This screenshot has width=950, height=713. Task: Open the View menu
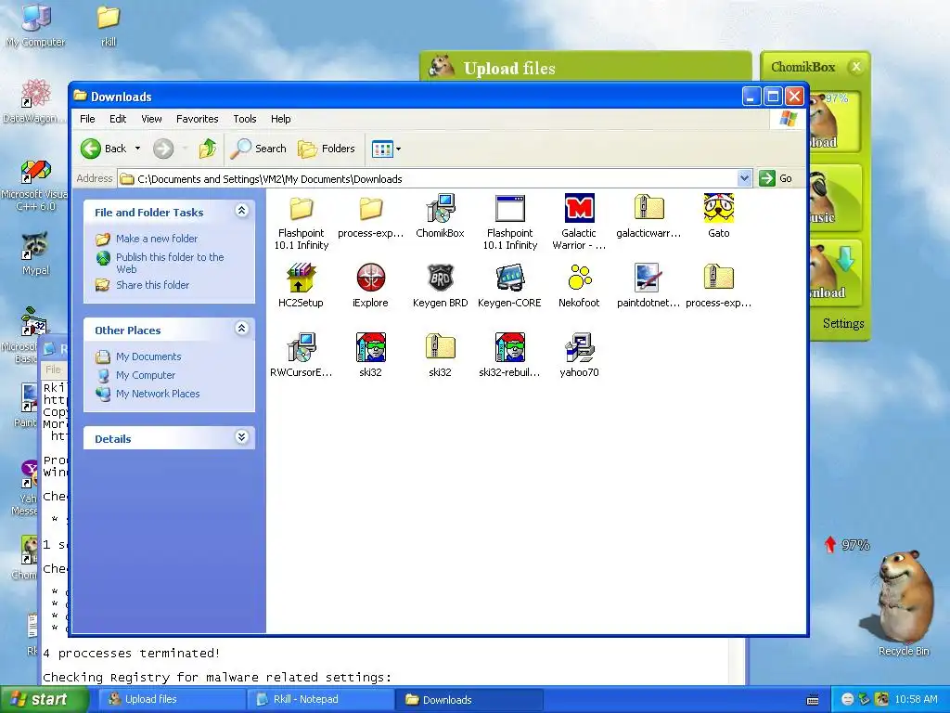click(151, 119)
